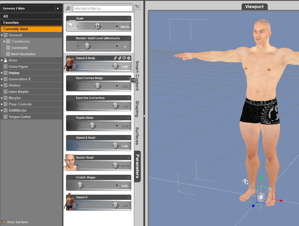Click link icon on Gianni 6 Body
This screenshot has width=299, height=226.
click(x=115, y=58)
